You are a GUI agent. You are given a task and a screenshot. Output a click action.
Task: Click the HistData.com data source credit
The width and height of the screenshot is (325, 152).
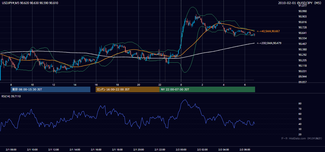(302, 138)
